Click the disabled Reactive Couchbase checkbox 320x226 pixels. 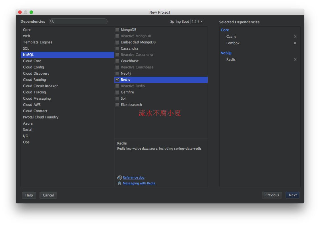117,67
